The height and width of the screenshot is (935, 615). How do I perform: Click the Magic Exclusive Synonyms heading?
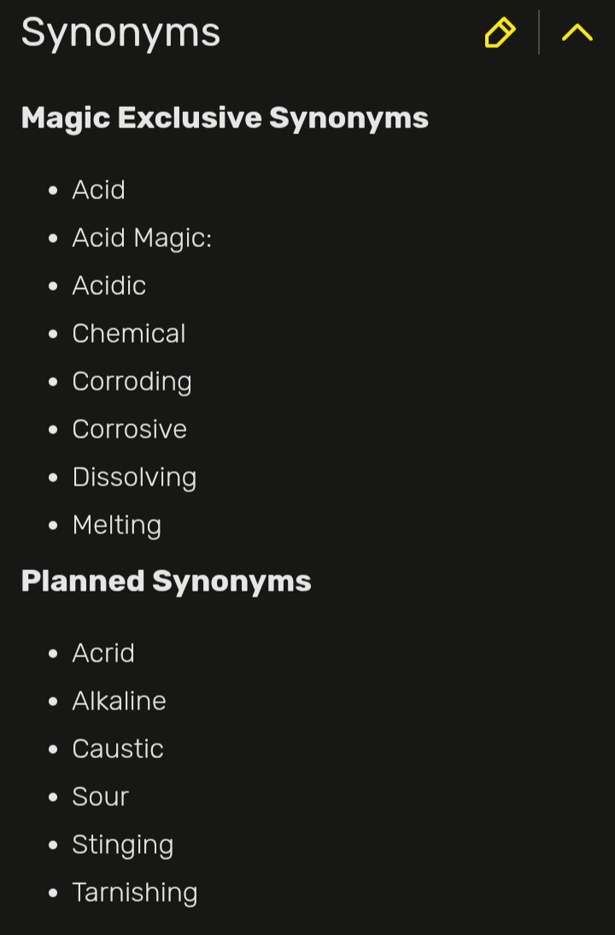coord(225,118)
